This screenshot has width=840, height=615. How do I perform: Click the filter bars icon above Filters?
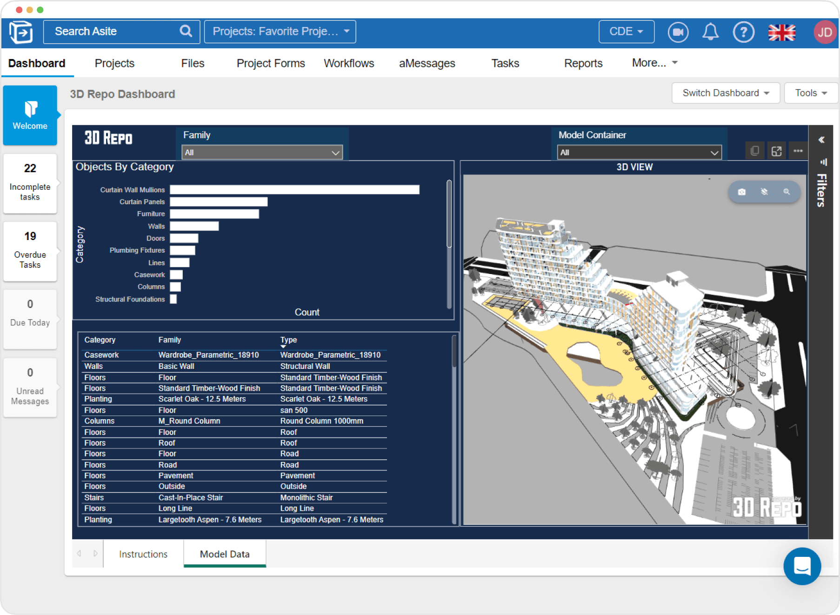[x=823, y=162]
